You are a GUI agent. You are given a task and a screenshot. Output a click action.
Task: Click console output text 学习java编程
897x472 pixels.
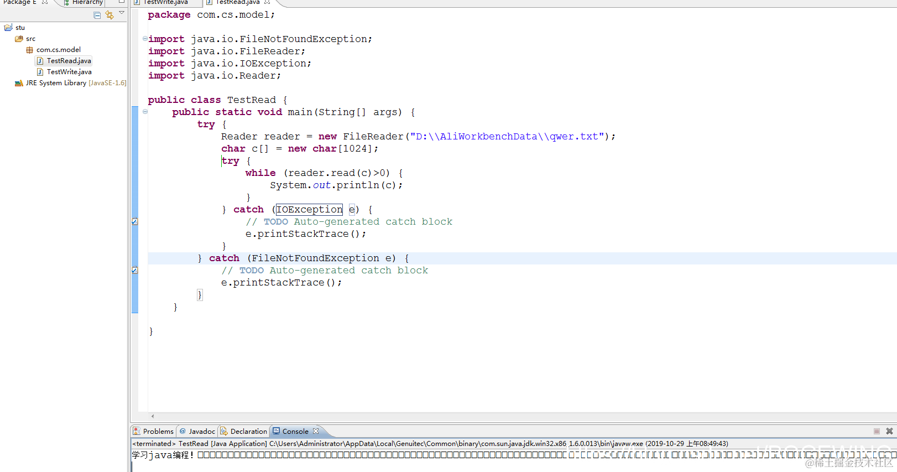pos(163,455)
